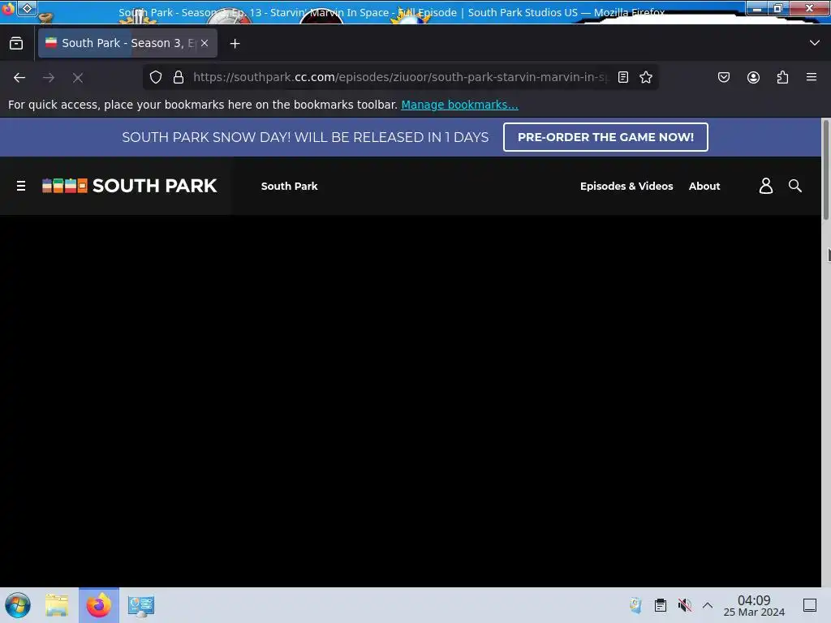Follow the Manage bookmarks link
Image resolution: width=831 pixels, height=623 pixels.
459,105
